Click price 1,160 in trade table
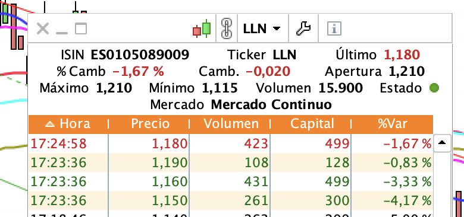The image size is (464, 217). point(170,181)
